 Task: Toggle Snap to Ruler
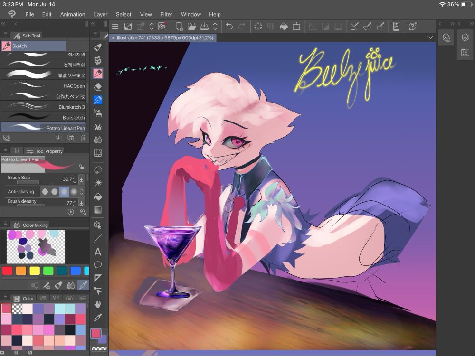(354, 27)
